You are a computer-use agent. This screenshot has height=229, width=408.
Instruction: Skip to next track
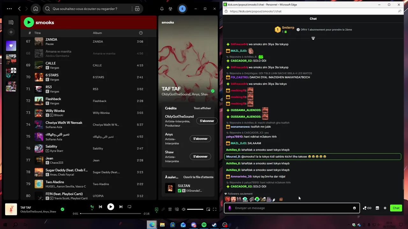click(x=121, y=207)
